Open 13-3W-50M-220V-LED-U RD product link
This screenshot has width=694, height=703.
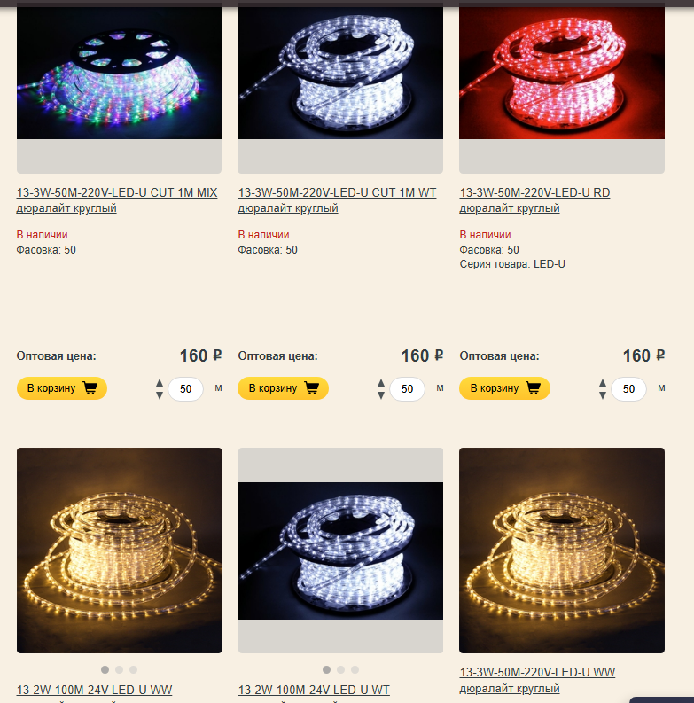pyautogui.click(x=534, y=200)
